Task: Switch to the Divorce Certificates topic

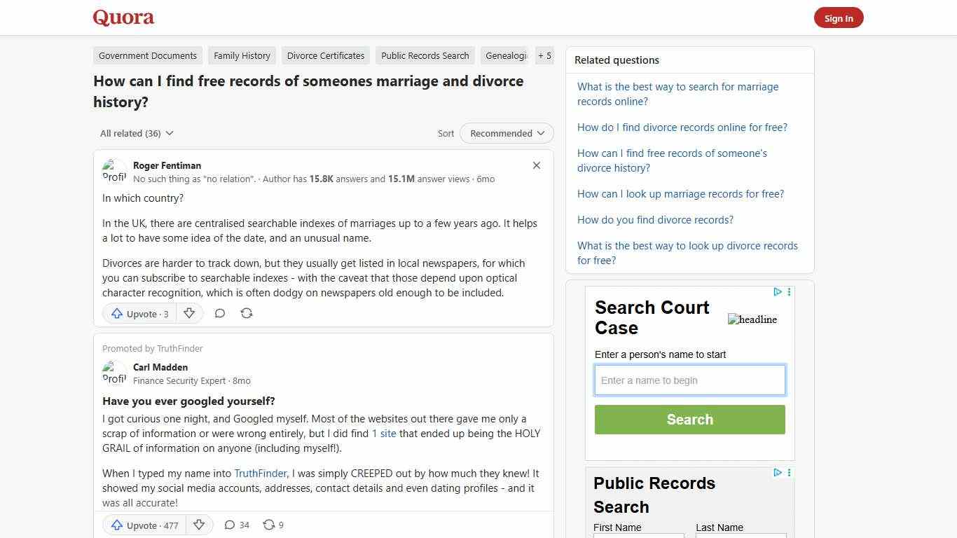Action: click(325, 55)
